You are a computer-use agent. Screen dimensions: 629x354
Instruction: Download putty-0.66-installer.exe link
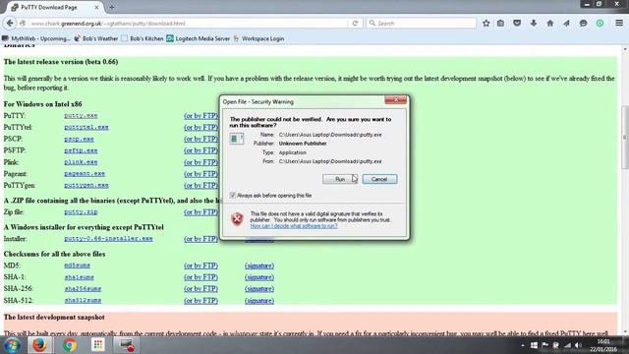[108, 239]
